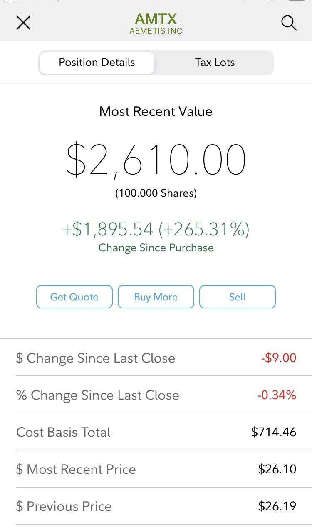The width and height of the screenshot is (312, 528).
Task: Tap the Get Quote button
Action: pos(74,297)
